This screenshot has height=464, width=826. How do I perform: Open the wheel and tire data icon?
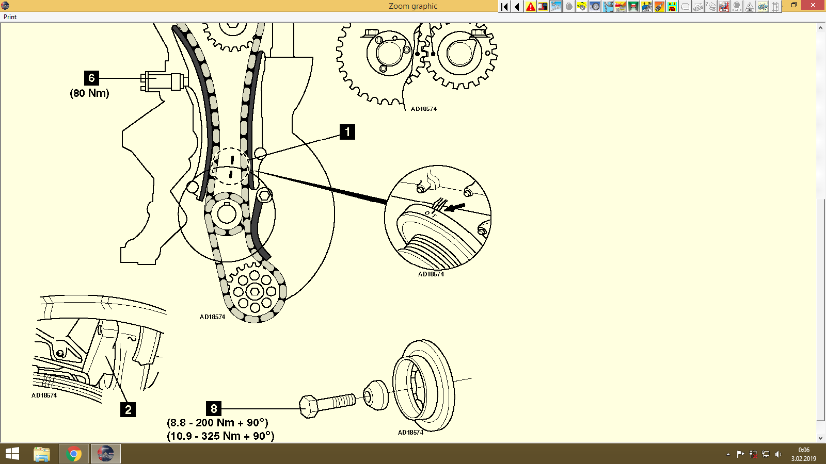595,6
